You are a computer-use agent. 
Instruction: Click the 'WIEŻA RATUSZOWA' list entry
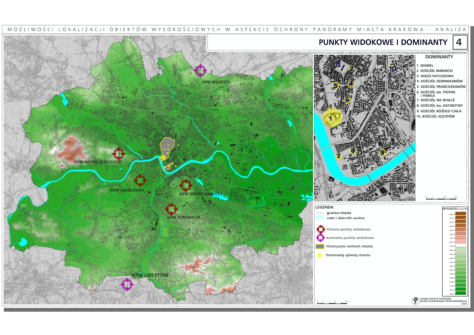click(435, 76)
